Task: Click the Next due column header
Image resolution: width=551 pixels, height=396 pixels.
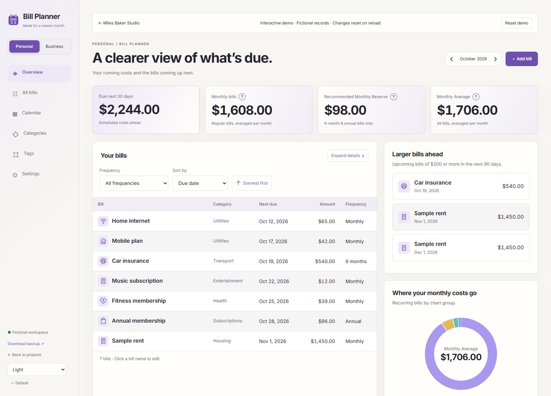Action: (268, 204)
